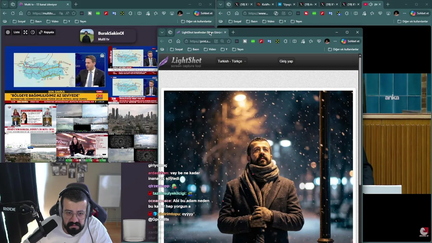Go home in the right browser window
The height and width of the screenshot is (243, 432).
coord(237,13)
